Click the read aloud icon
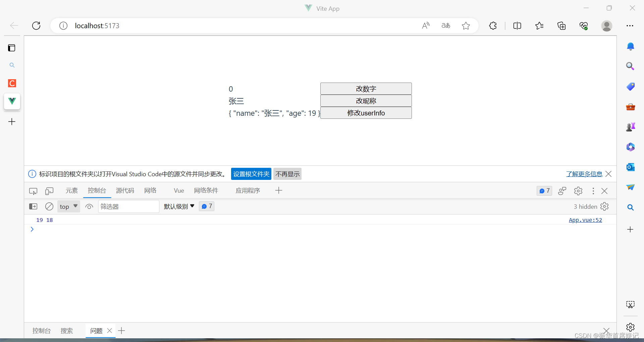644x342 pixels. [426, 26]
